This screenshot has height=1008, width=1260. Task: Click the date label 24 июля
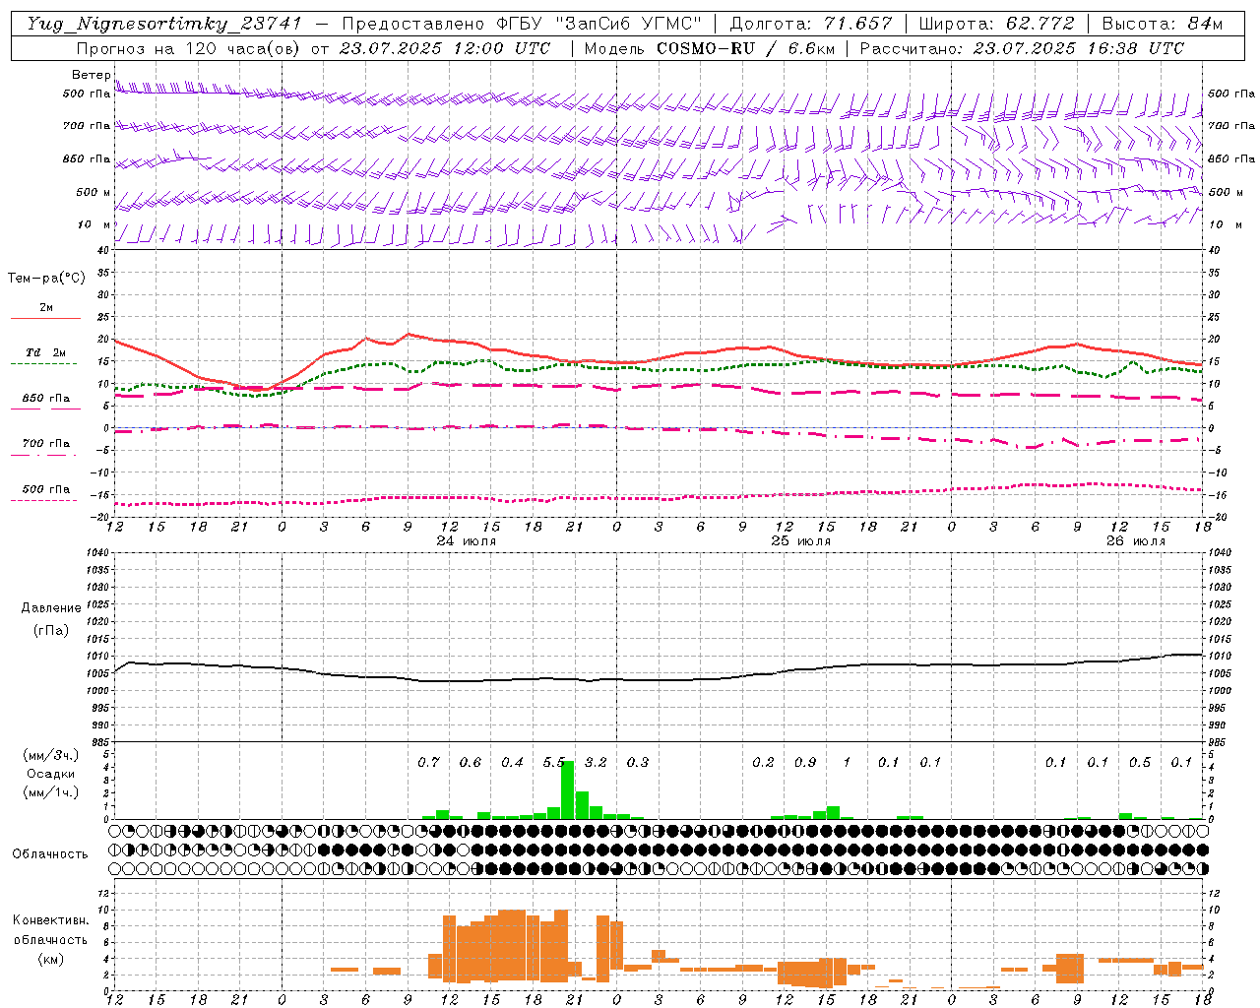point(467,541)
